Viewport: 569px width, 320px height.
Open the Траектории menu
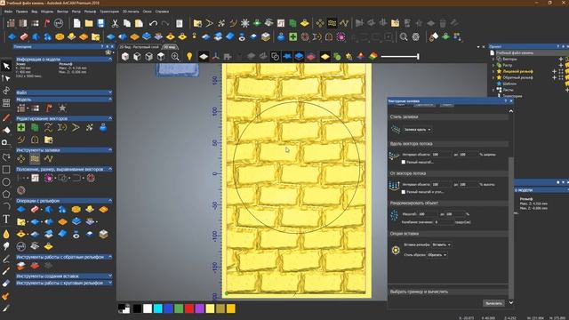click(109, 12)
